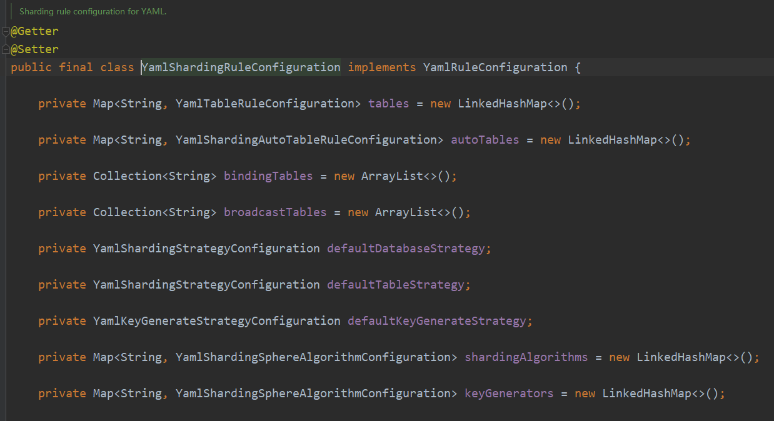The height and width of the screenshot is (421, 774).
Task: Click YamlShardingStrategyConfiguration on the defaultDatabaseStrategy line
Action: point(206,249)
